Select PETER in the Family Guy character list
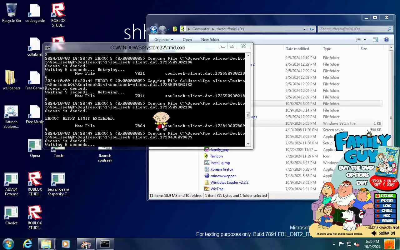The image size is (400, 250). (385, 201)
